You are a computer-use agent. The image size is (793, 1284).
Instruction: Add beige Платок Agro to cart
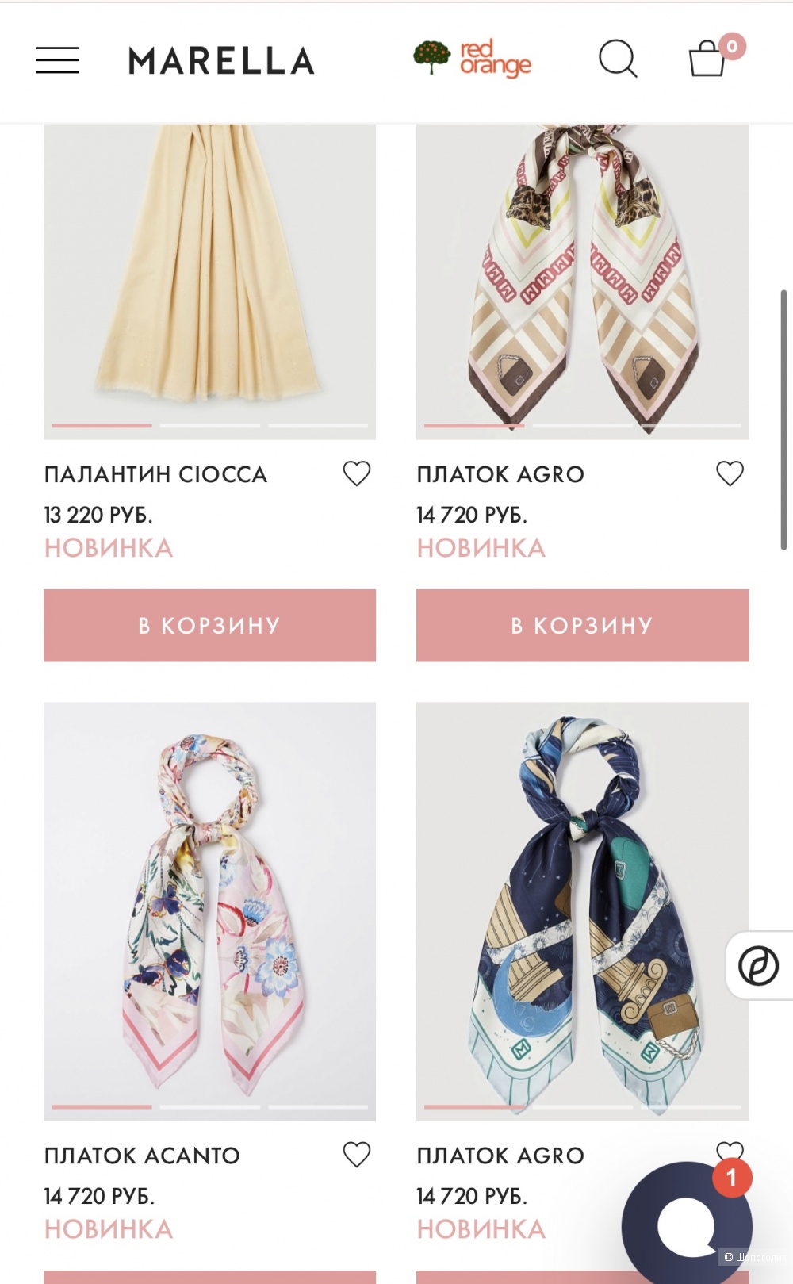[583, 625]
